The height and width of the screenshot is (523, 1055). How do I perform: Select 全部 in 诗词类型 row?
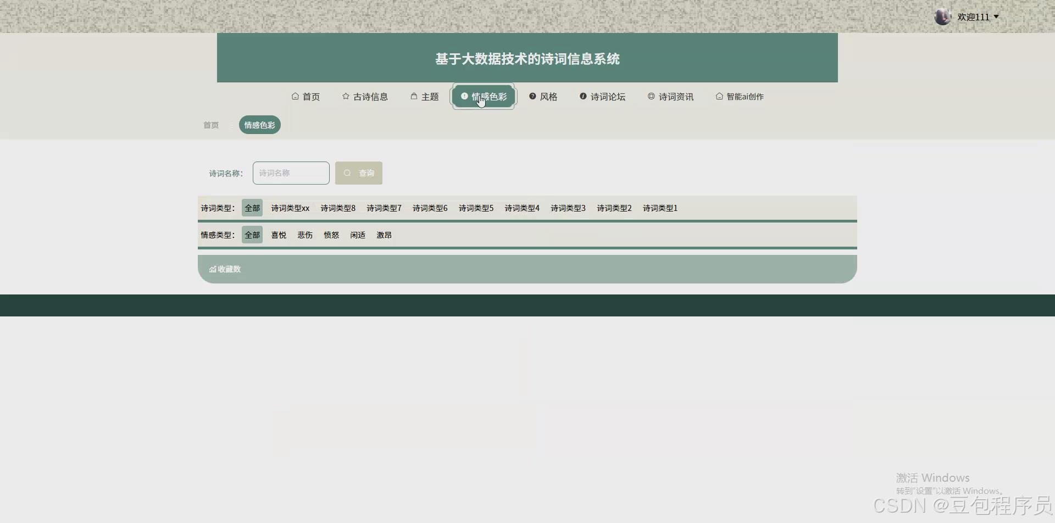click(252, 208)
